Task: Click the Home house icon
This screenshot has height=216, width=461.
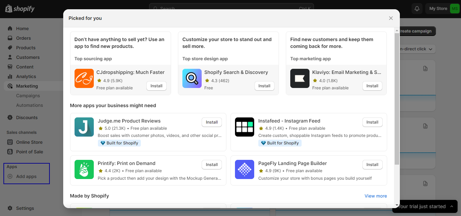Action: click(10, 28)
